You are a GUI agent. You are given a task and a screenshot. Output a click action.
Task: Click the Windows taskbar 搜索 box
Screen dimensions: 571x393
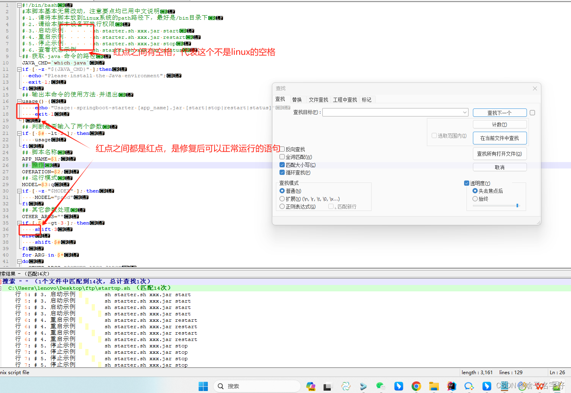tap(257, 386)
